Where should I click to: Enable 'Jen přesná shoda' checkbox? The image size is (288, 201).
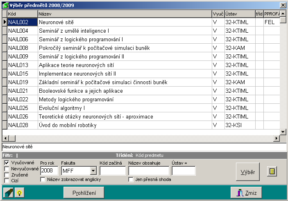click(131, 179)
